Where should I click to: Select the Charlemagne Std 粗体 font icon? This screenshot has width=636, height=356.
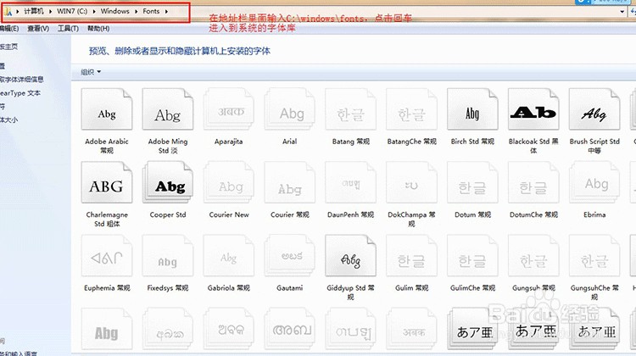(107, 182)
